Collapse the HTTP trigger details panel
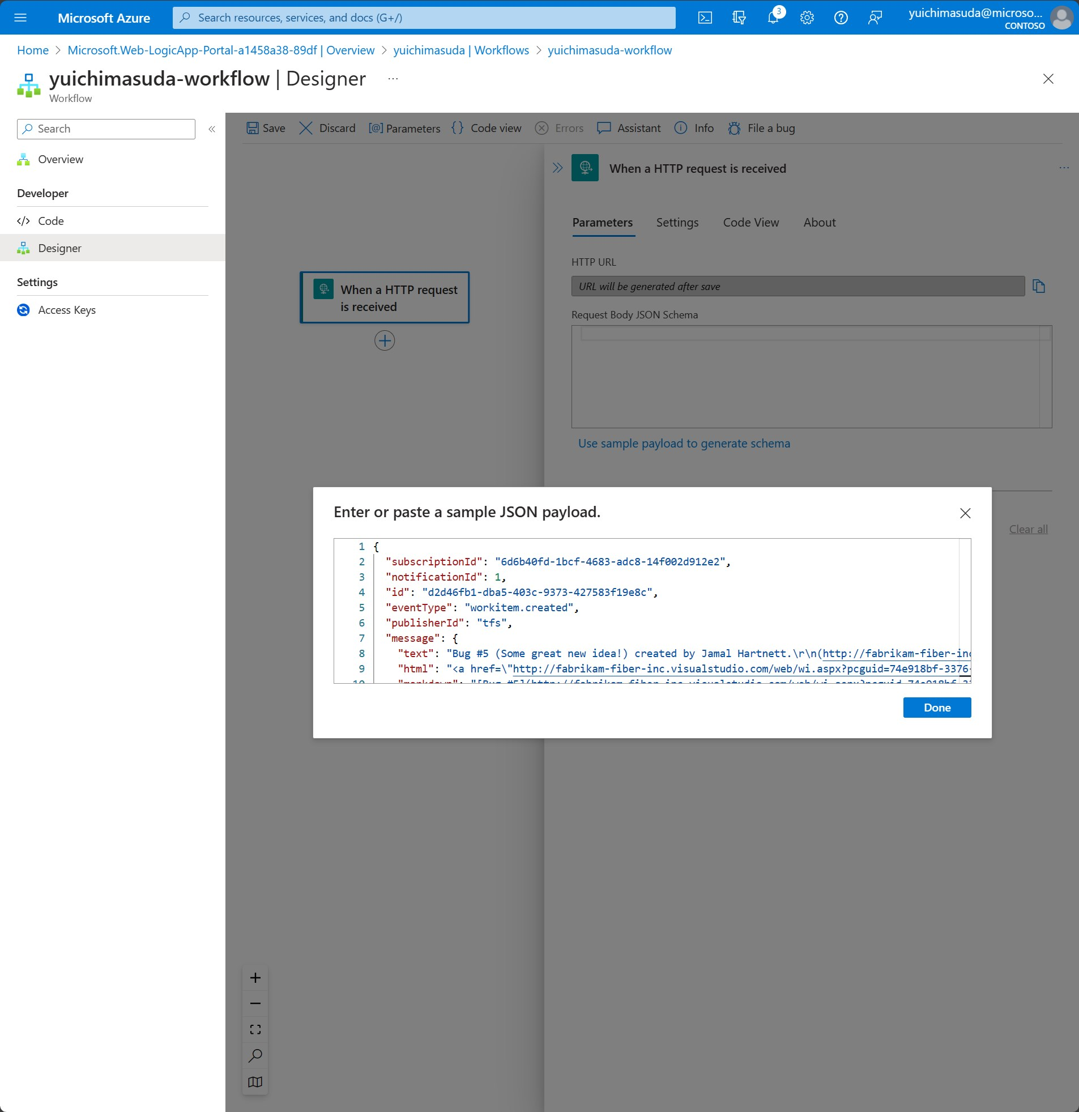The height and width of the screenshot is (1112, 1079). coord(556,167)
